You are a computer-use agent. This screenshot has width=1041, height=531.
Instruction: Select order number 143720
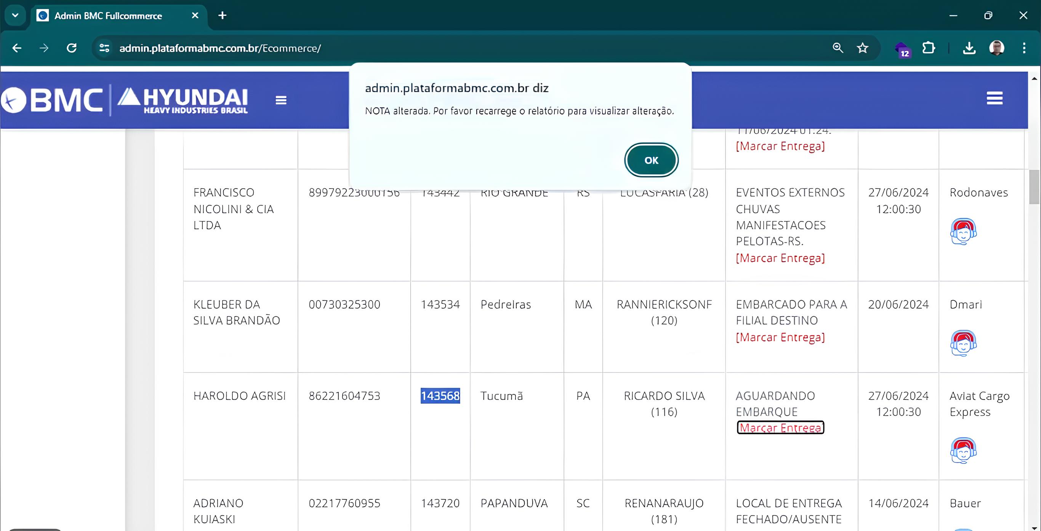(x=440, y=503)
